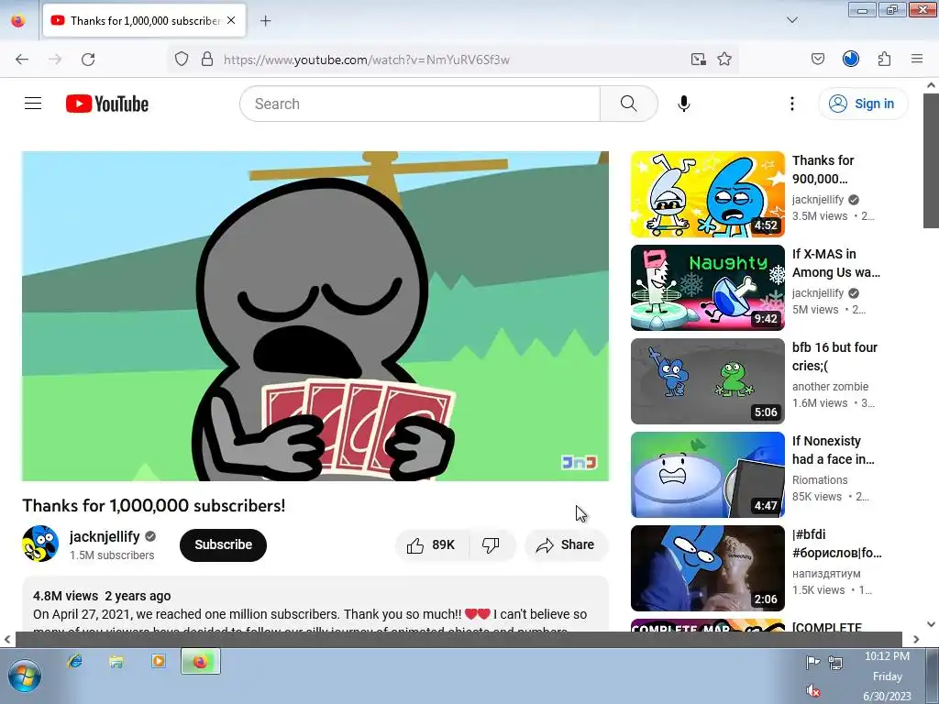This screenshot has height=704, width=939.
Task: Click 'Thanks for 900,000...' video title
Action: [823, 170]
